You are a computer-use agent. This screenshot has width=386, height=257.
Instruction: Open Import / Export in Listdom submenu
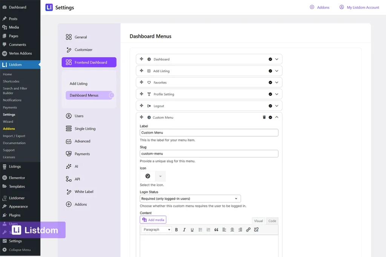click(x=14, y=136)
